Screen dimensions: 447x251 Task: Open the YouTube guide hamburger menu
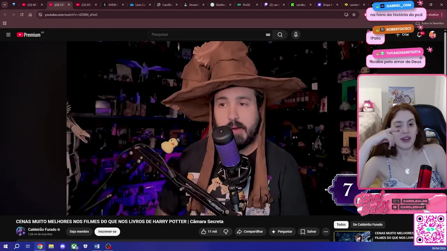8,35
